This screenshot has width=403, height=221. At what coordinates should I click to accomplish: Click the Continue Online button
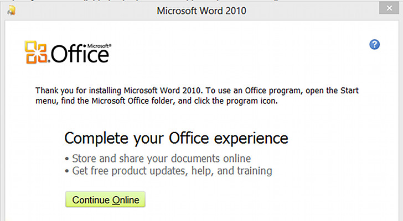[x=105, y=199]
